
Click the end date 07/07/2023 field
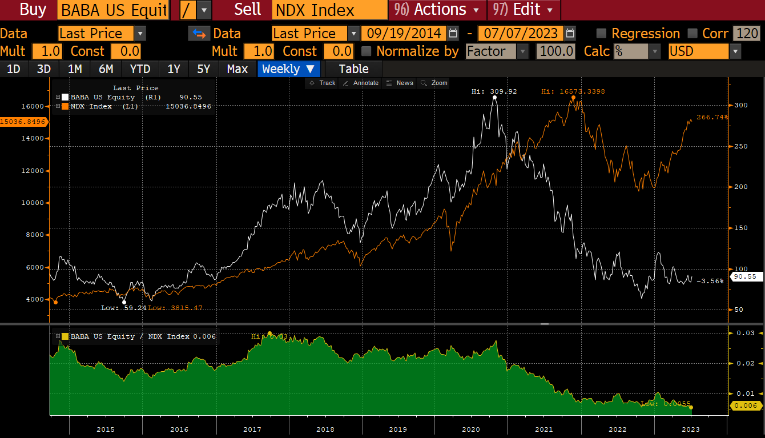(521, 34)
